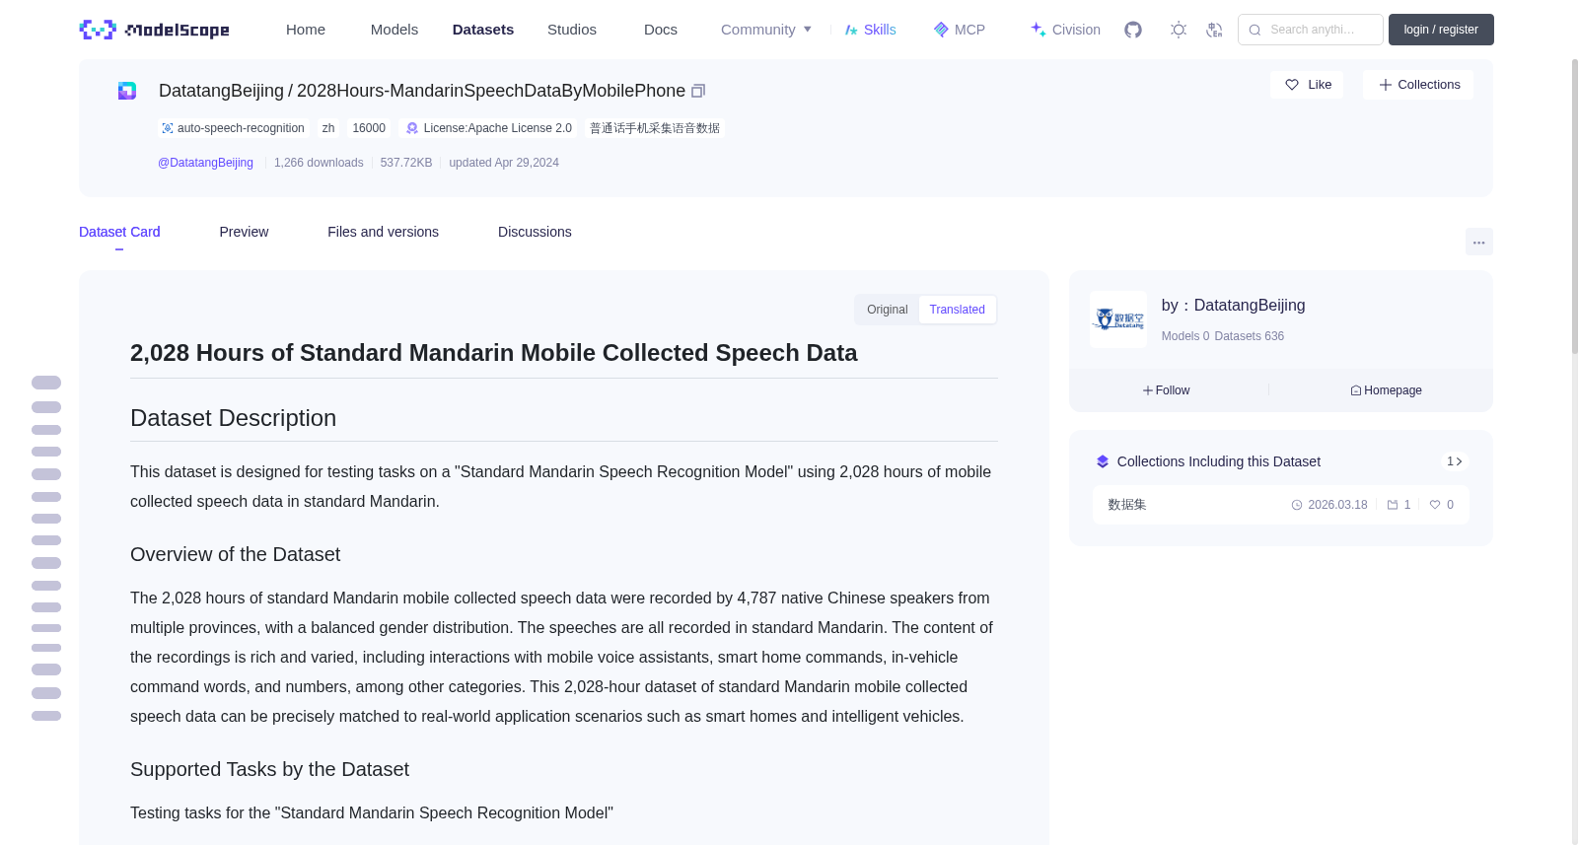Click the heart Like icon
This screenshot has height=845, width=1578.
[1292, 85]
